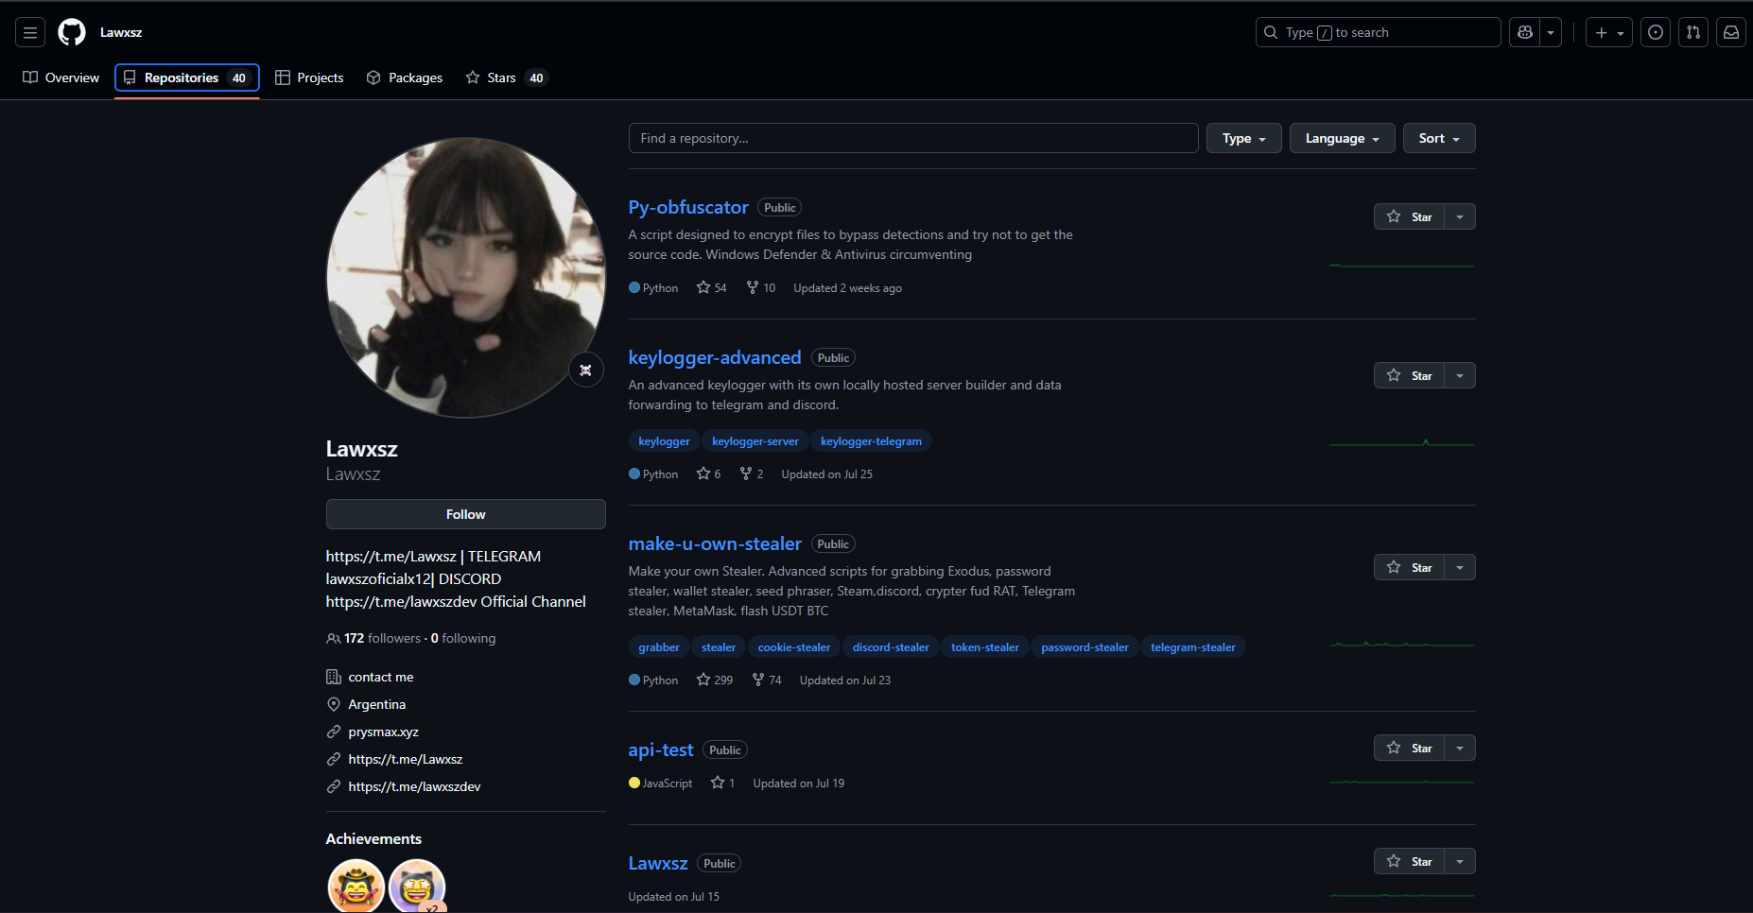Star the Py-obfuscator repository

1409,216
